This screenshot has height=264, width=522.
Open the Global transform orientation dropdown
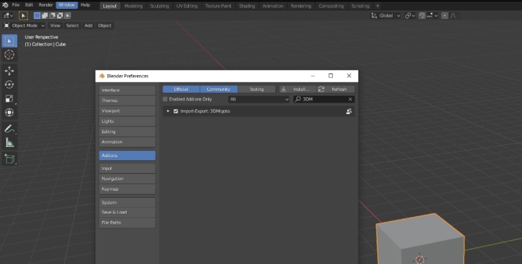tap(386, 16)
